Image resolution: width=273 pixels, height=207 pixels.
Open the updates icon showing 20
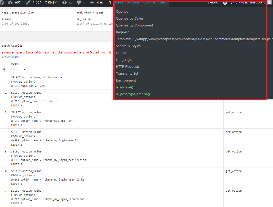(x=64, y=2)
